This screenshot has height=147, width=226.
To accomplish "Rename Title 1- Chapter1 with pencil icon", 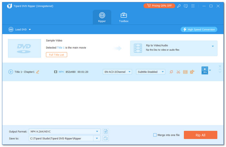I will [x=38, y=72].
